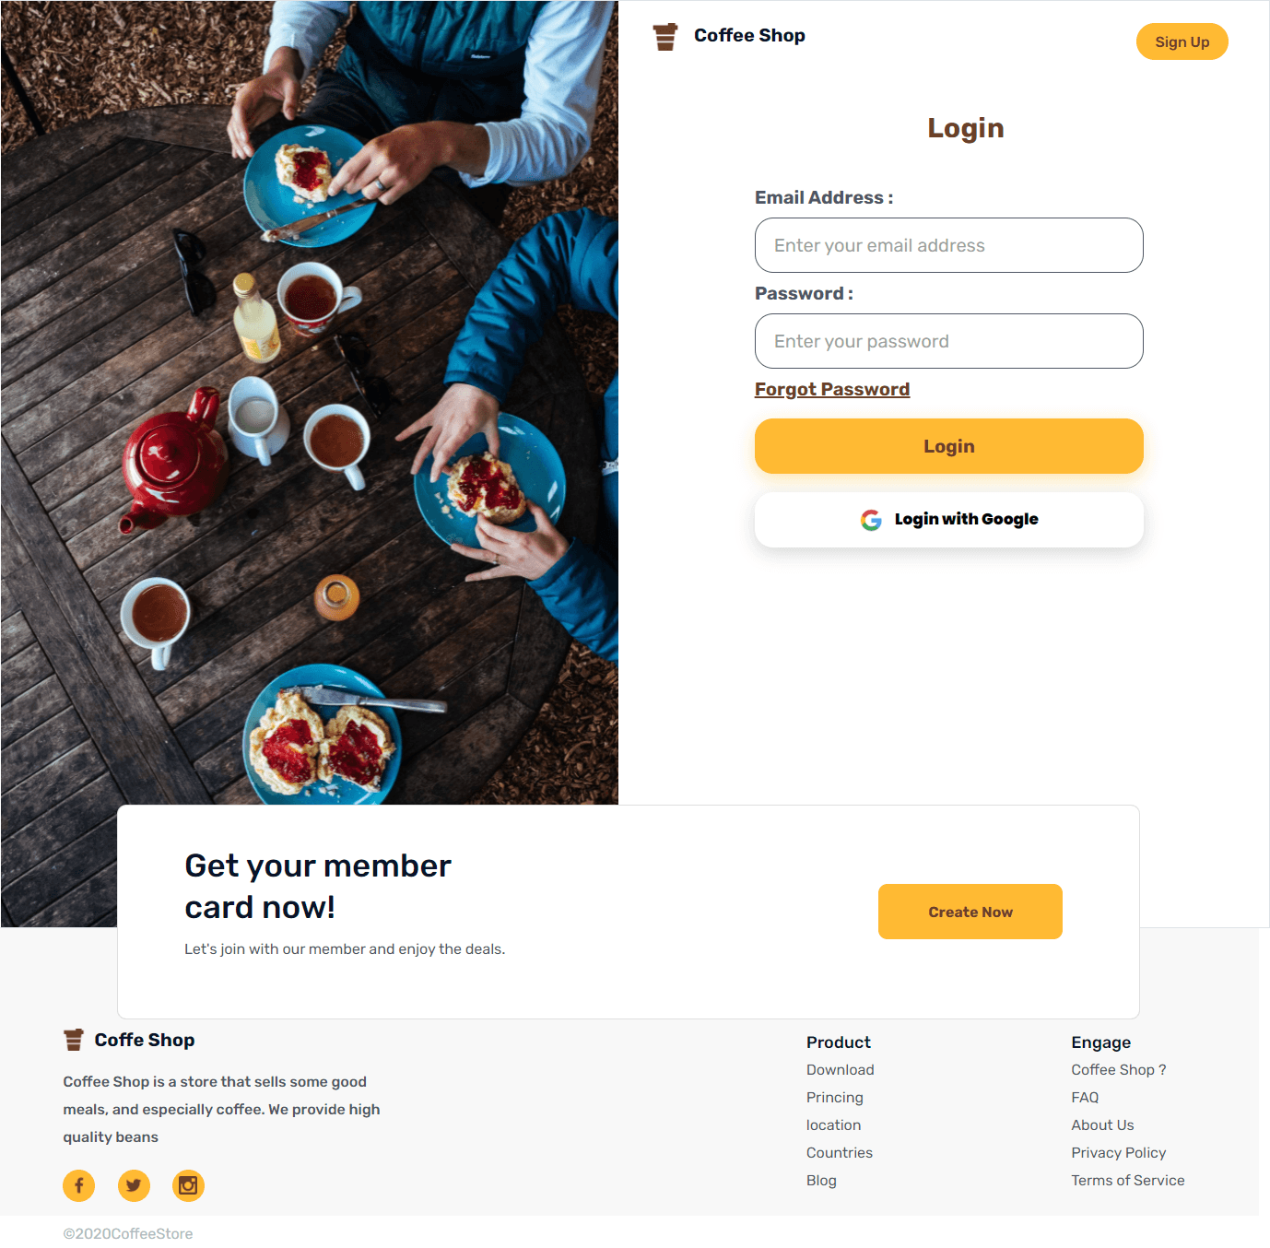Click the Google logo on login button
Screen dimensions: 1270x1248
coord(871,520)
